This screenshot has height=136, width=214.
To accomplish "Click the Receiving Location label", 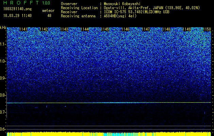I will (x=79, y=8).
